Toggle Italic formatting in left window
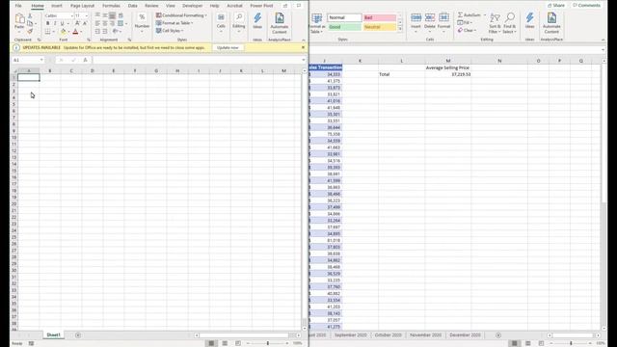Viewport: 617px width, 347px height. (x=55, y=23)
